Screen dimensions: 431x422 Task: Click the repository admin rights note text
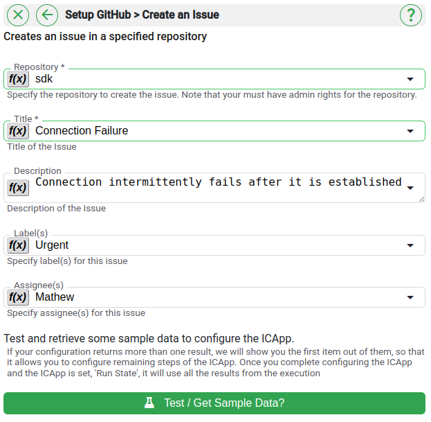tap(212, 95)
